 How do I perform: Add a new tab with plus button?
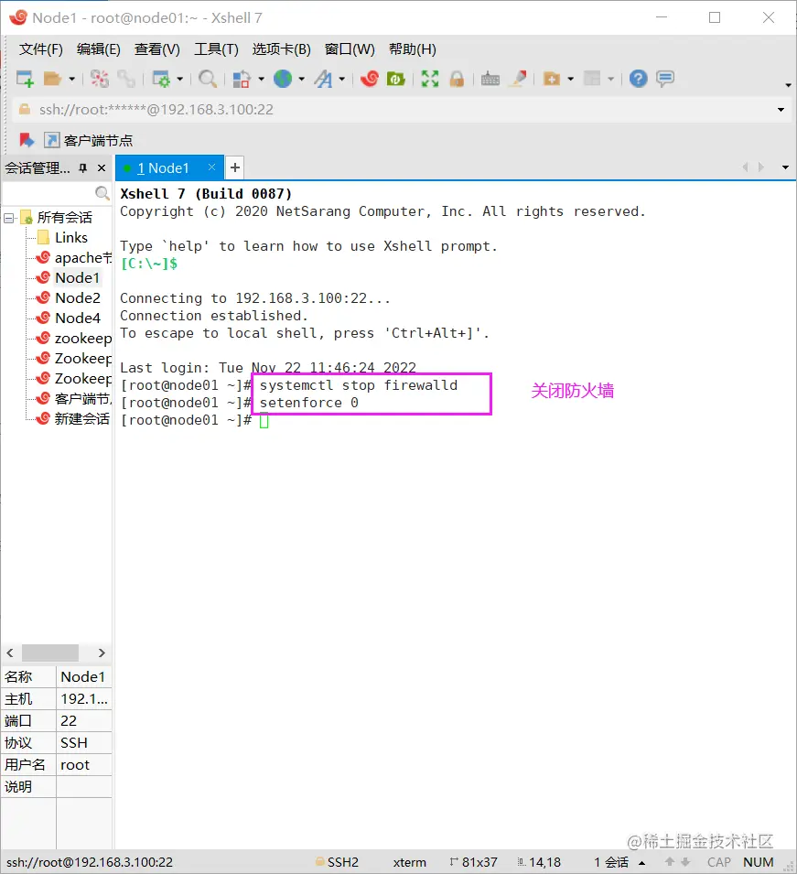[235, 167]
